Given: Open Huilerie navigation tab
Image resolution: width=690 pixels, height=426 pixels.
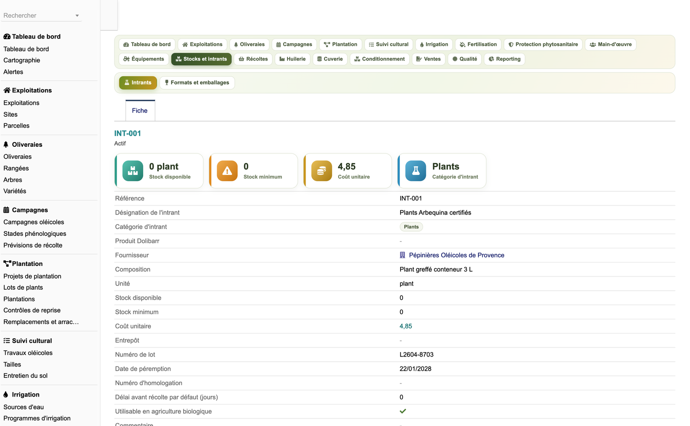Looking at the screenshot, I should (293, 59).
